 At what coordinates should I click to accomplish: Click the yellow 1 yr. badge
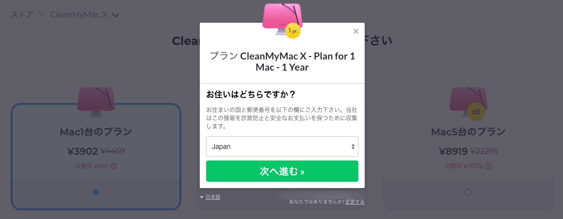click(x=293, y=31)
